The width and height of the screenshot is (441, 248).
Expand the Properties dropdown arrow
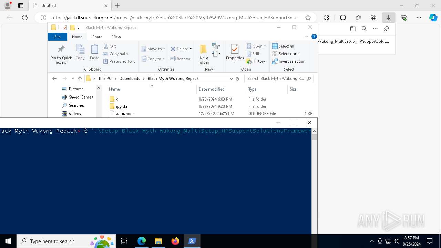(235, 62)
